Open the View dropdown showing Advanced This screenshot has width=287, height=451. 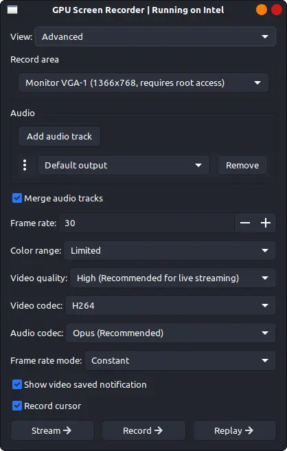(155, 37)
